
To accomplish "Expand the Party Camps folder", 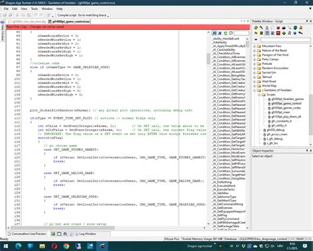I will click(x=254, y=60).
